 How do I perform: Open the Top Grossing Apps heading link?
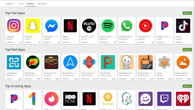(x=18, y=86)
